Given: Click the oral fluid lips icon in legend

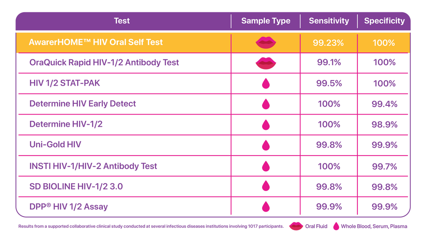Looking at the screenshot, I should tap(296, 227).
